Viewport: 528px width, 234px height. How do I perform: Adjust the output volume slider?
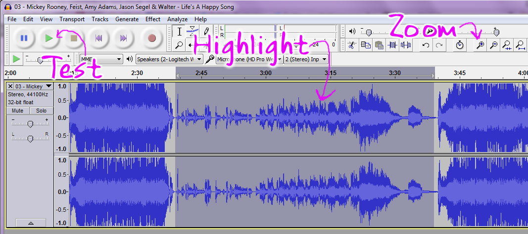369,33
